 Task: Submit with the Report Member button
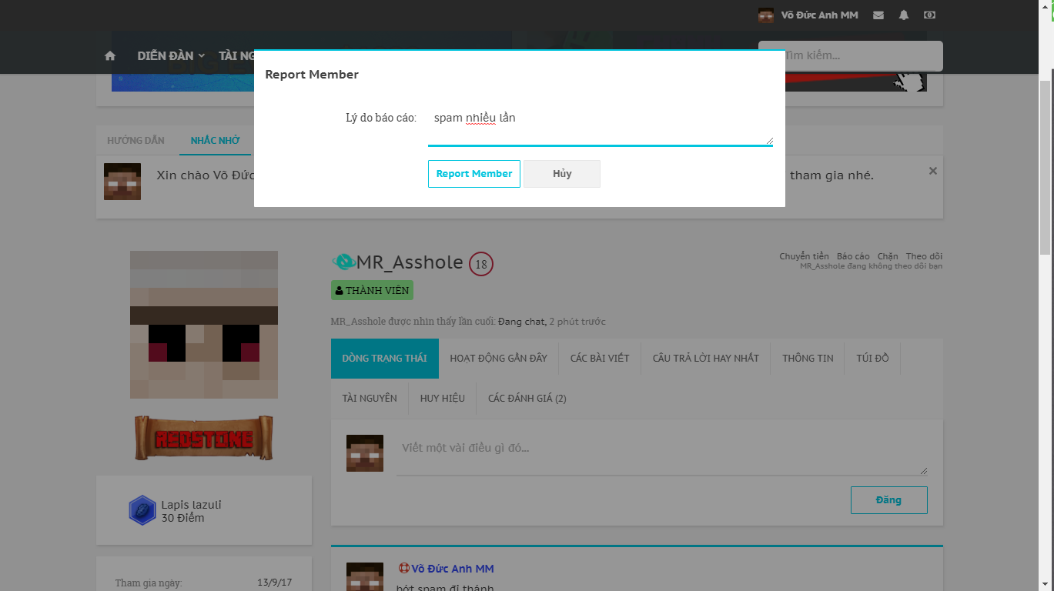(x=474, y=174)
